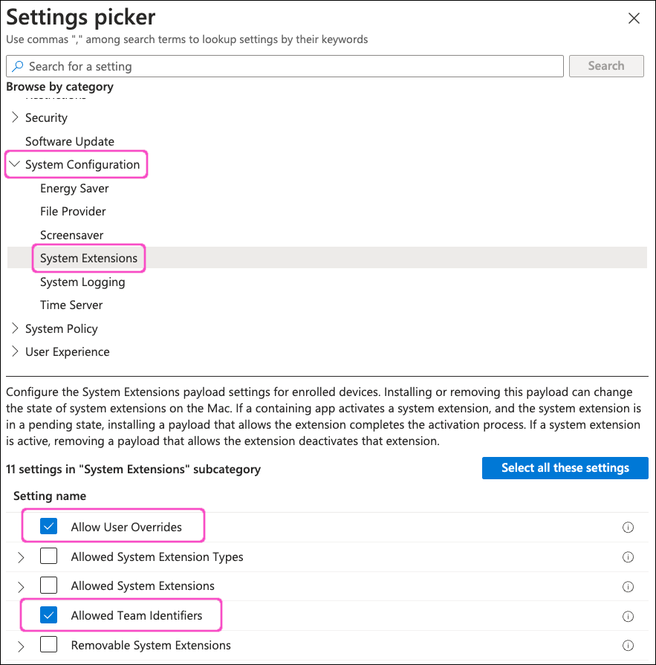Check the Allowed System Extensions checkbox
Image resolution: width=656 pixels, height=665 pixels.
pyautogui.click(x=49, y=585)
